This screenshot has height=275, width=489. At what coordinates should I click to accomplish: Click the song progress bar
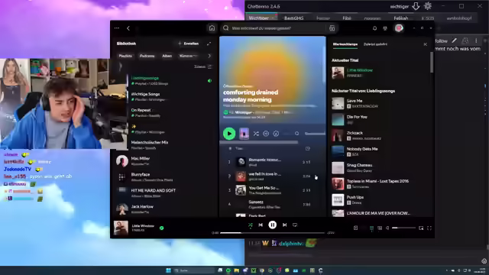click(272, 232)
